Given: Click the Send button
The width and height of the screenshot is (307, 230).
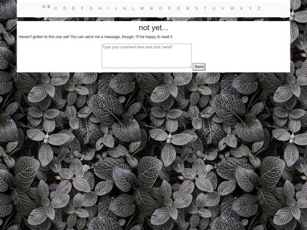Looking at the screenshot, I should [x=199, y=66].
